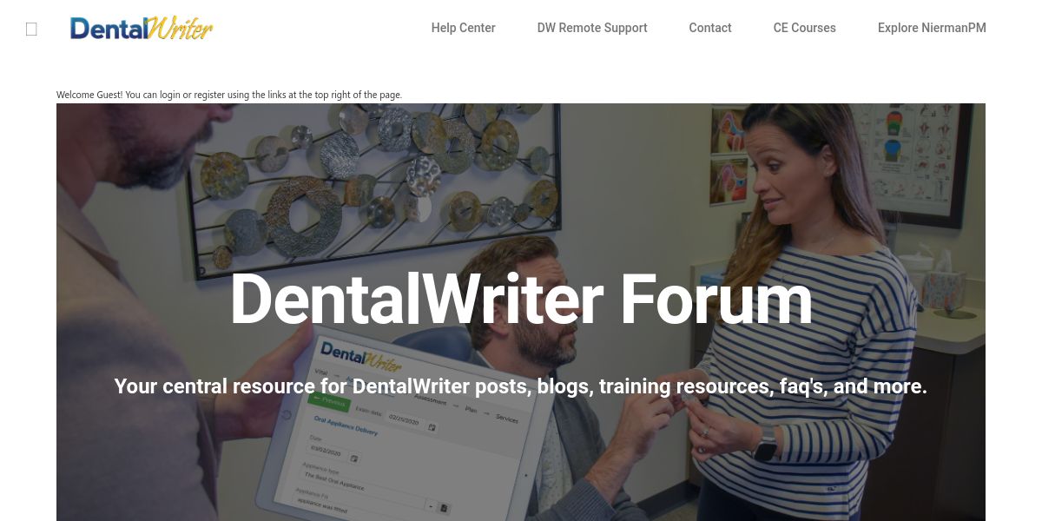The width and height of the screenshot is (1042, 521).
Task: Open the CE Courses page
Action: click(804, 28)
